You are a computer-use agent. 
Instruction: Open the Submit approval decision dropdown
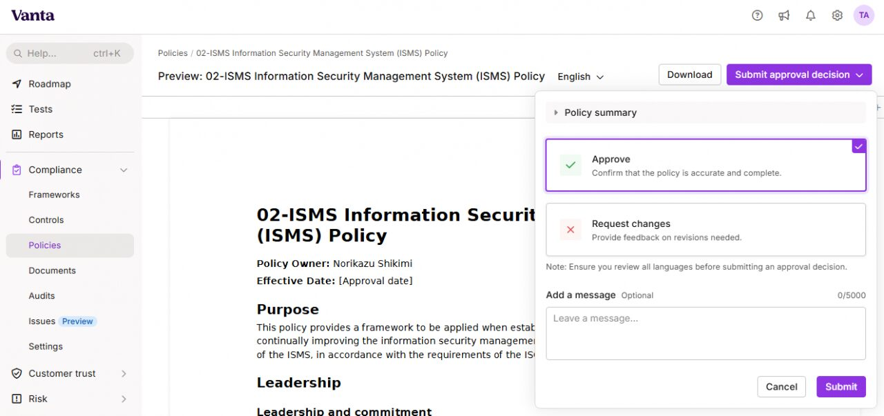(x=799, y=75)
